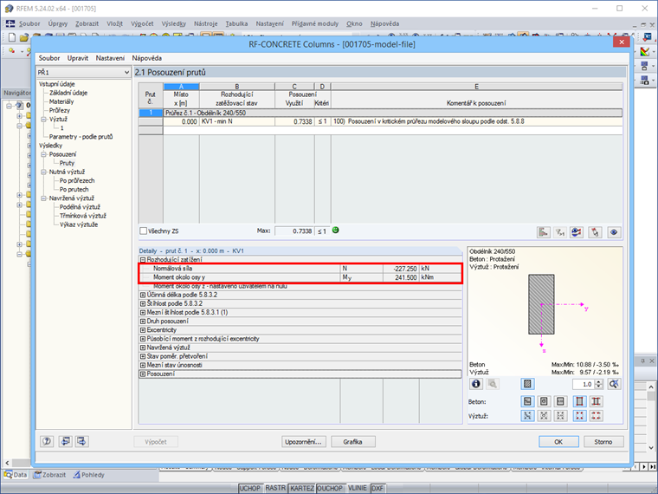Viewport: 658px width, 494px height.
Task: Click the pick-member pointer icon under the table
Action: 595,232
